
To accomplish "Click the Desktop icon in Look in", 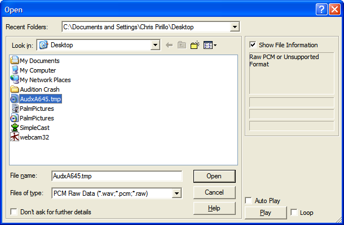I will pos(43,45).
